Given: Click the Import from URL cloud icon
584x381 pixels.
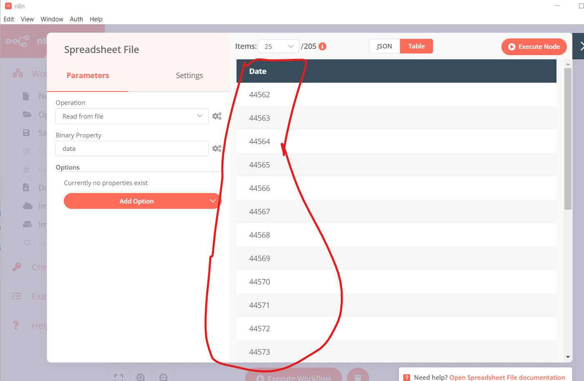Looking at the screenshot, I should coord(28,206).
